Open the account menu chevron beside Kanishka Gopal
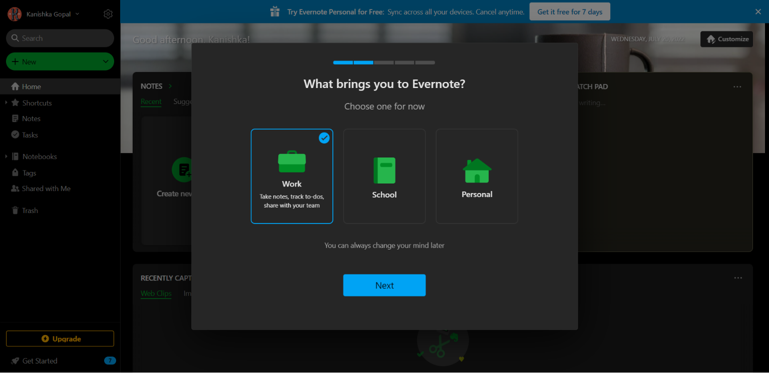The image size is (769, 373). (x=78, y=14)
